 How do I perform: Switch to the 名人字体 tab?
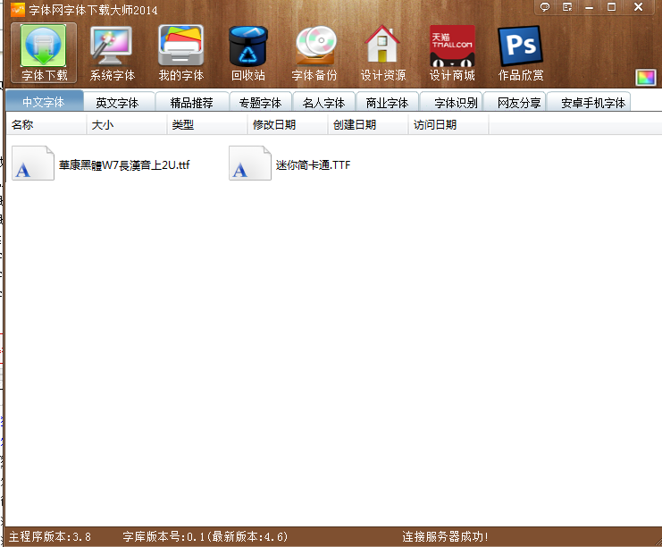point(323,103)
